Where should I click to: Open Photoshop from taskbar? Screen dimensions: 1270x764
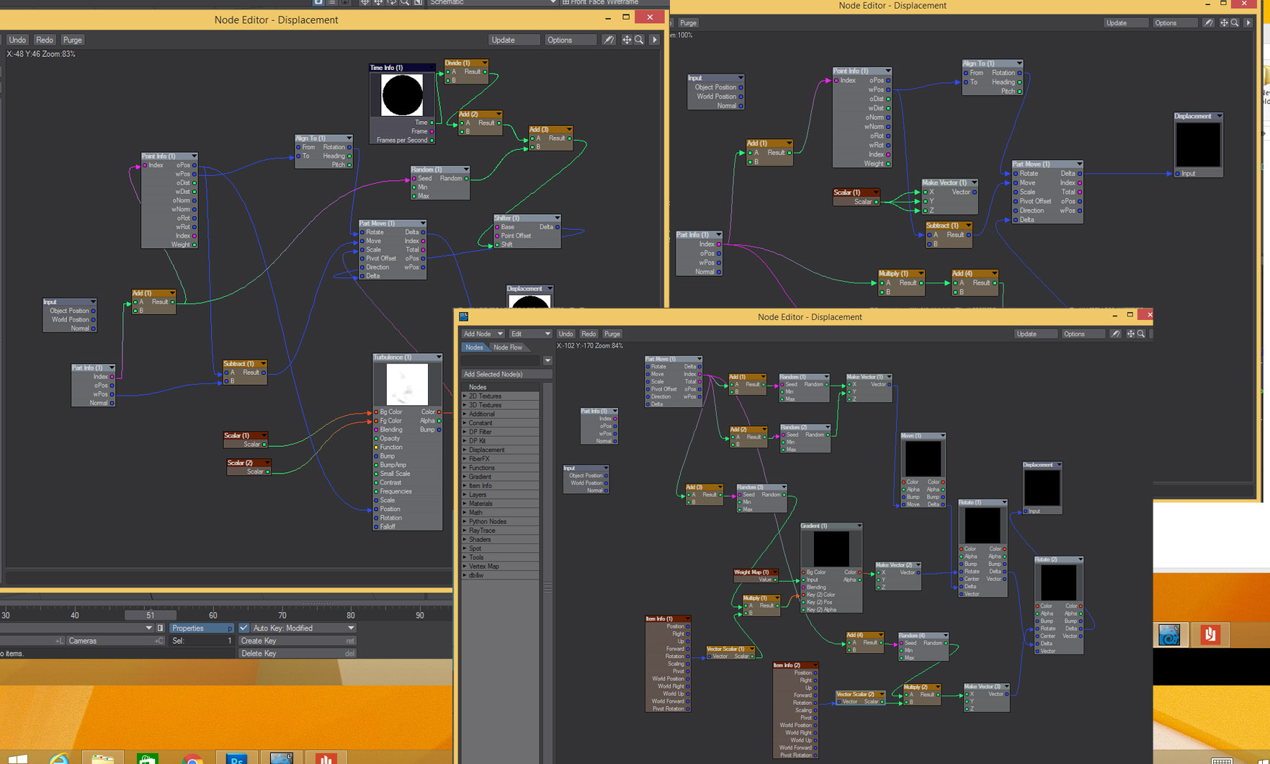point(237,758)
